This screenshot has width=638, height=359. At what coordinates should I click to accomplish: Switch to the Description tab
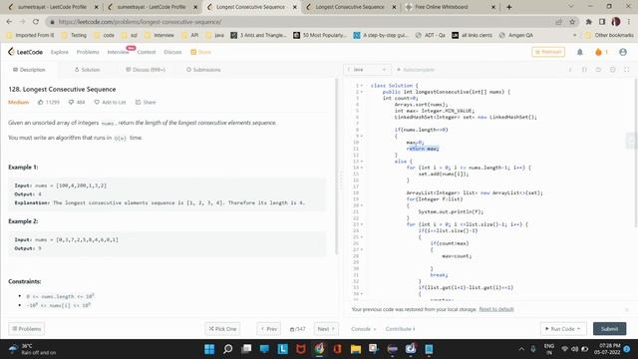coord(29,70)
